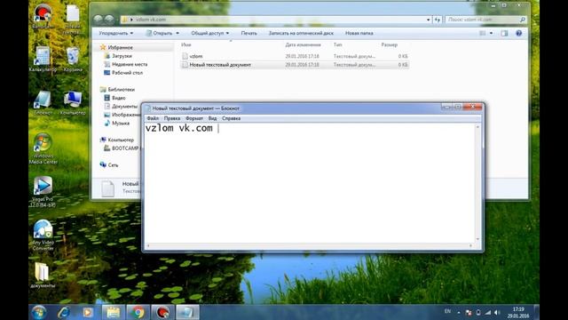The image size is (568, 320).
Task: Click the Windows Media Center desktop icon
Action: coord(43,148)
